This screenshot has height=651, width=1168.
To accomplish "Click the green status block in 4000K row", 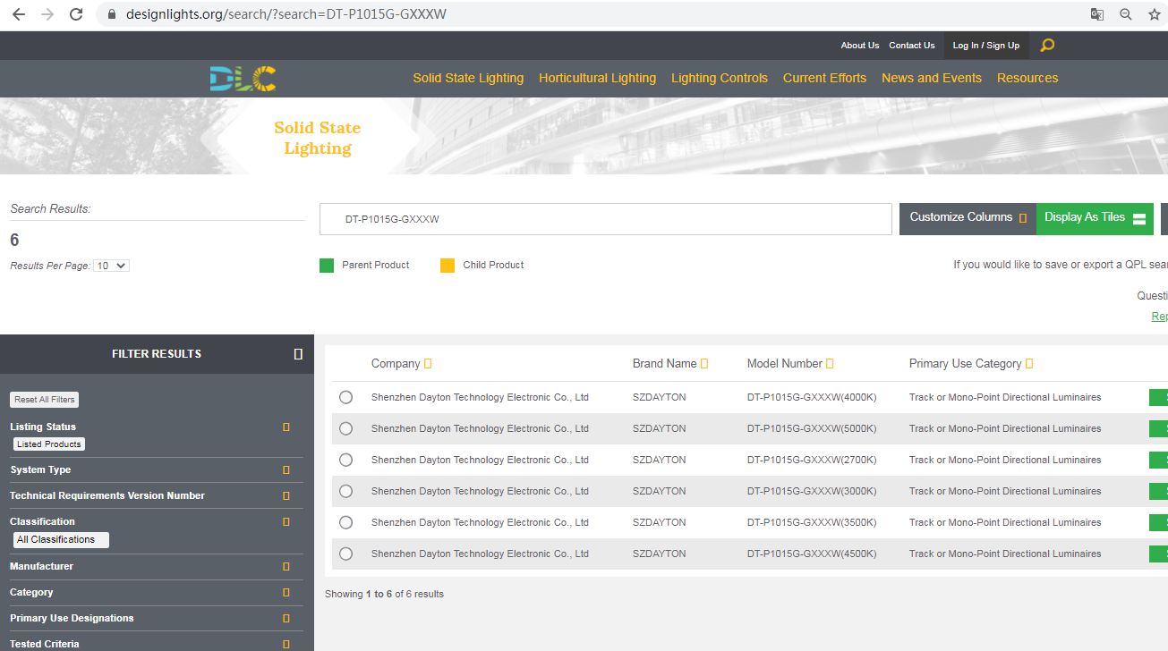I will point(1158,398).
